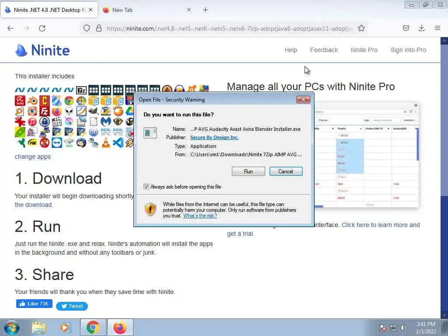Screen dimensions: 448x336
Task: Click the 7-Zip icon in installer list
Action: click(81, 90)
